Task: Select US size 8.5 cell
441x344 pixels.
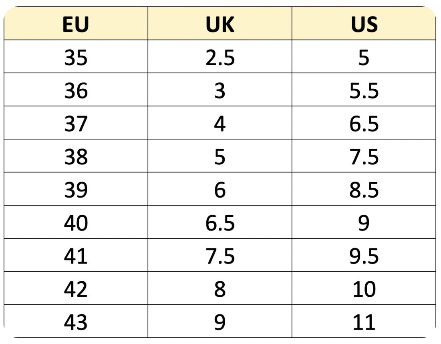Action: tap(364, 190)
